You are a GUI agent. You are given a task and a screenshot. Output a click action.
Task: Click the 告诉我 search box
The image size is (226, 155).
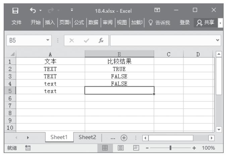pos(160,23)
